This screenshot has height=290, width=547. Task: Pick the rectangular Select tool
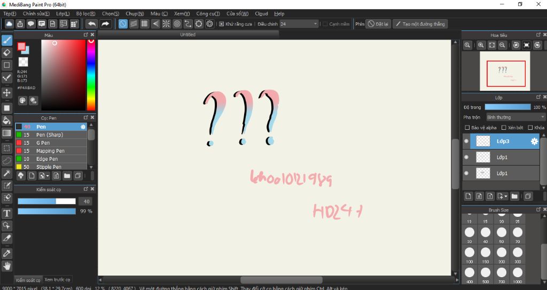(x=6, y=148)
